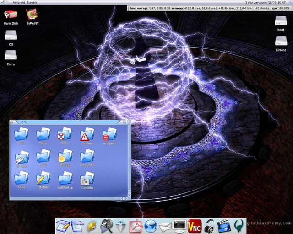Launch notepad with pencil in dock
293x234 pixels.
63,226
